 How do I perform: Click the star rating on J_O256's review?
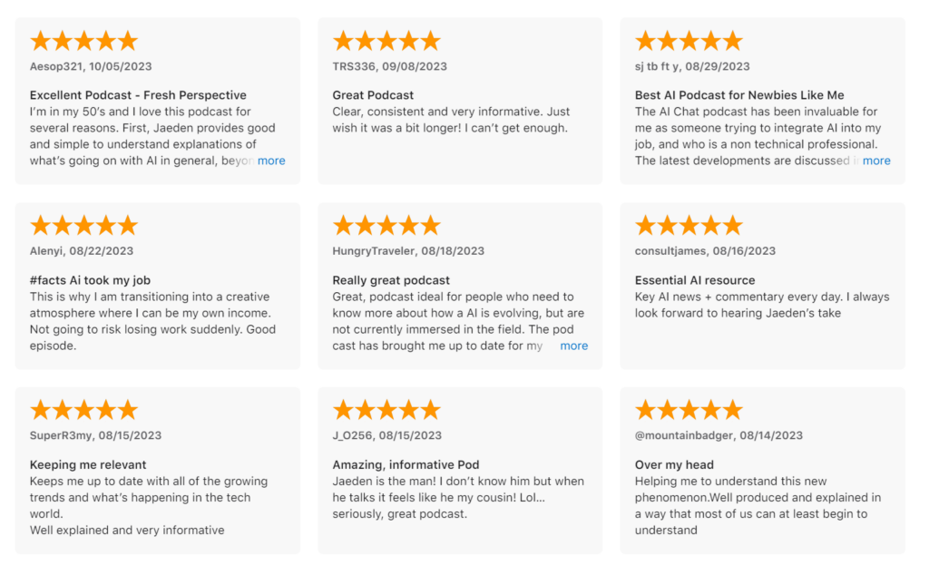[x=386, y=410]
